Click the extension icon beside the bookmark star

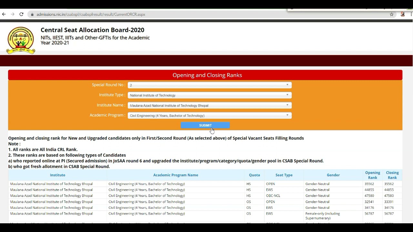403,14
